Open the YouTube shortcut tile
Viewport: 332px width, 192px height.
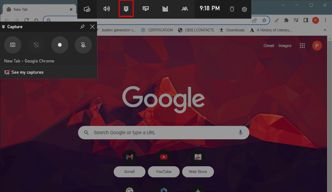pyautogui.click(x=164, y=172)
